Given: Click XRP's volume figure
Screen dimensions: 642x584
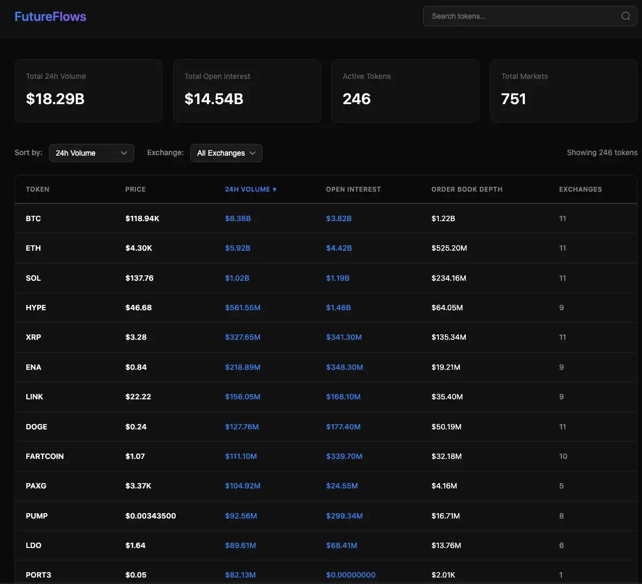Looking at the screenshot, I should [x=243, y=337].
